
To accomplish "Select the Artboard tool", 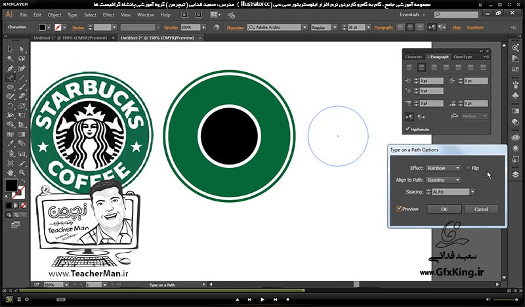I will point(10,163).
